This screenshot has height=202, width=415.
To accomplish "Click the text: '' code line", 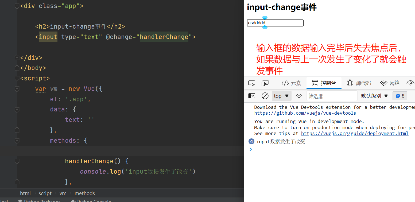I will click(x=80, y=120).
